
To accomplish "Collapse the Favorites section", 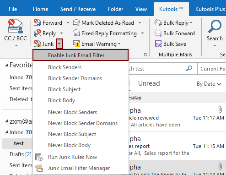I will (x=6, y=66).
